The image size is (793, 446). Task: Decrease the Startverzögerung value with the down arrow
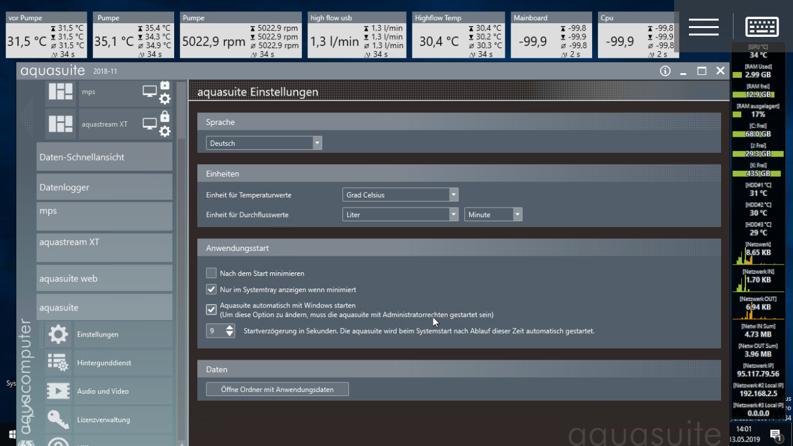pos(230,334)
